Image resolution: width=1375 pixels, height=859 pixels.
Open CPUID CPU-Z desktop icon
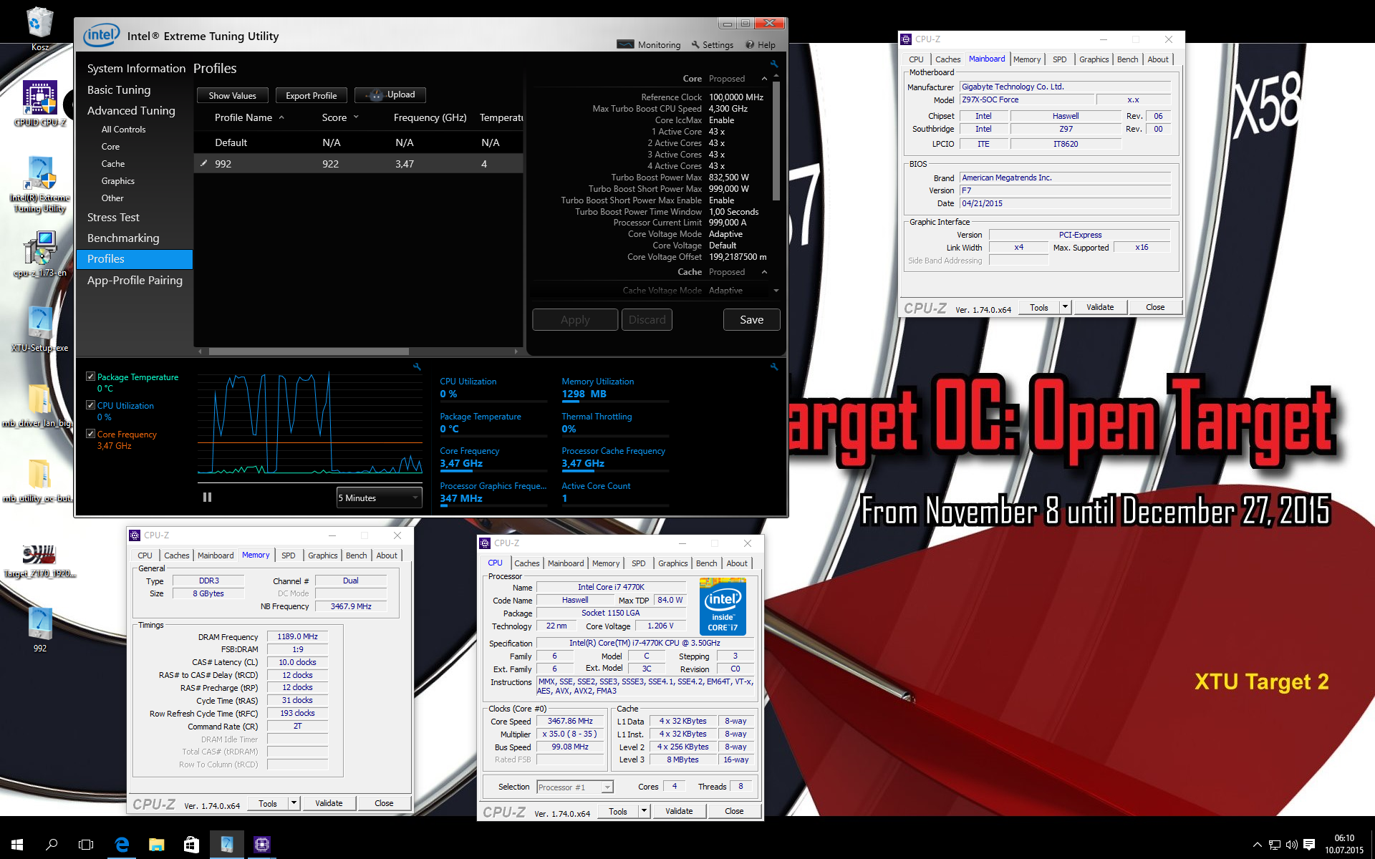(39, 104)
